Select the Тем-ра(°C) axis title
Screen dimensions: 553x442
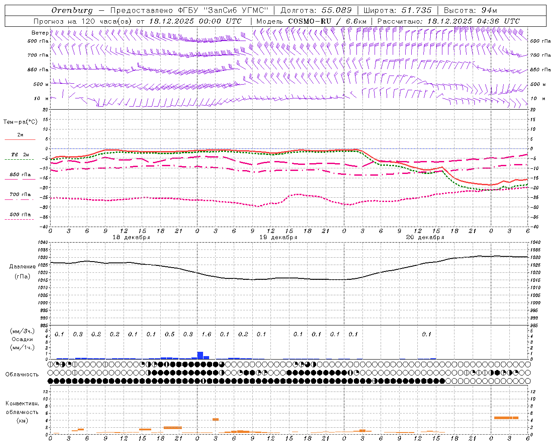[x=20, y=122]
